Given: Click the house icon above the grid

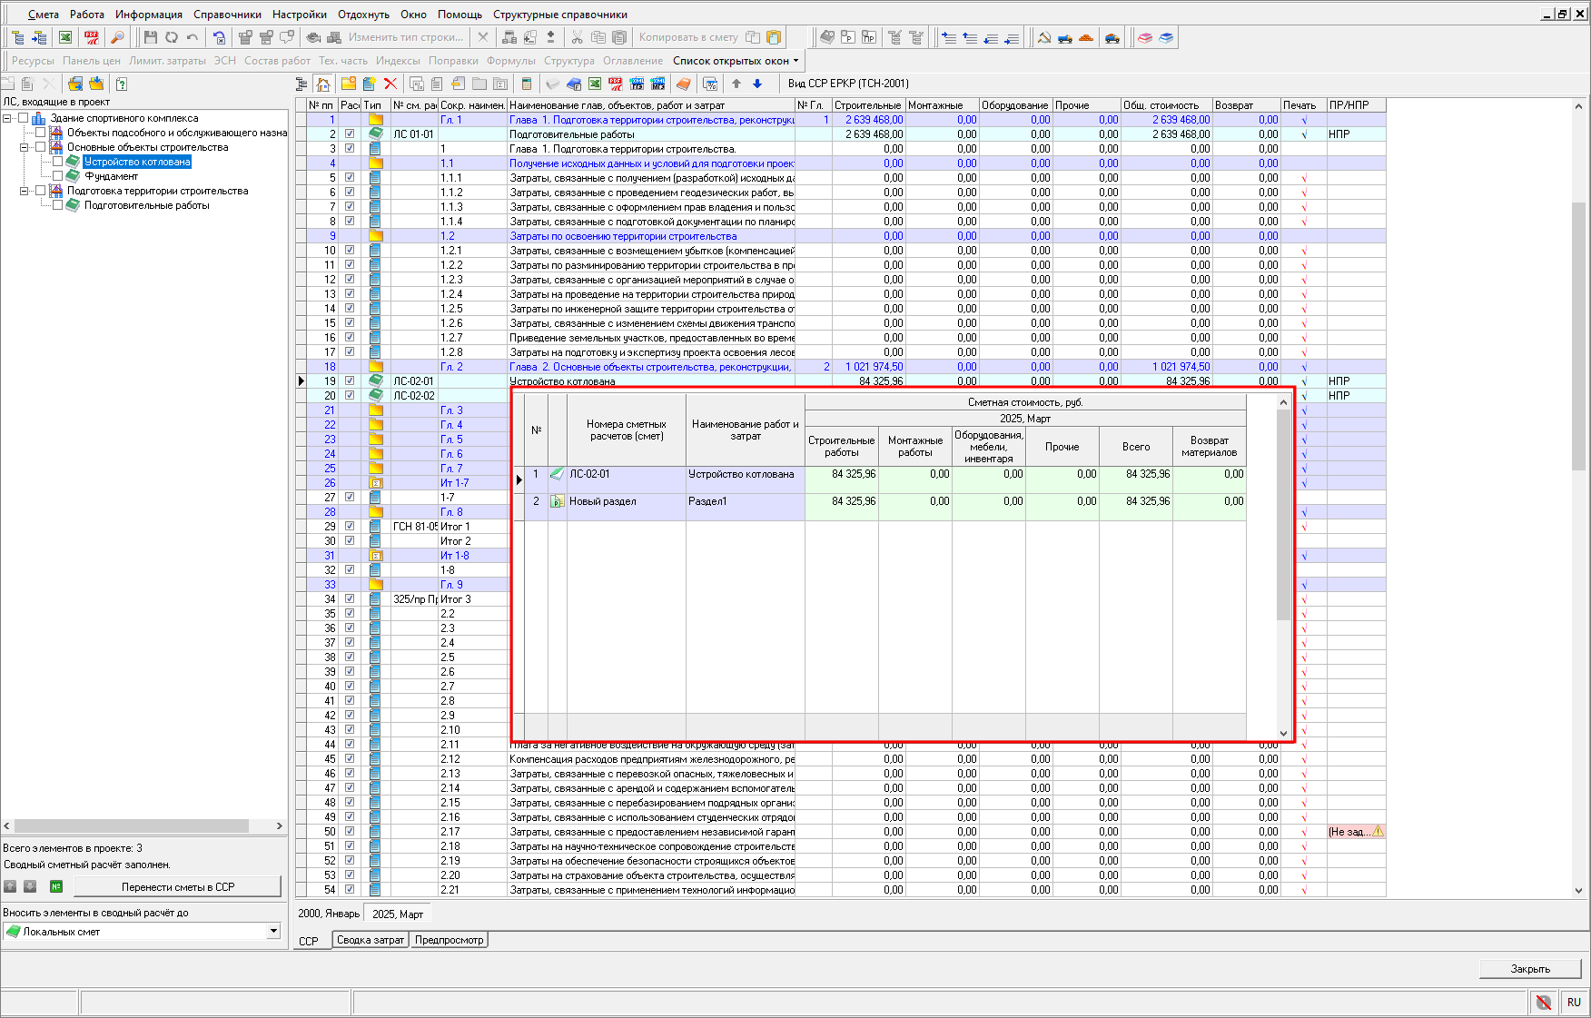Looking at the screenshot, I should 323,84.
